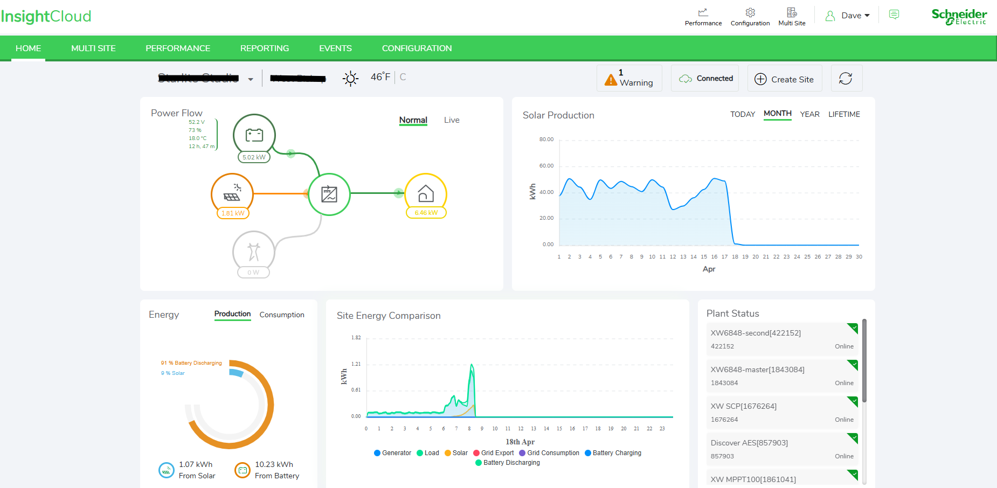
Task: Select the grid tower node icon
Action: click(254, 252)
